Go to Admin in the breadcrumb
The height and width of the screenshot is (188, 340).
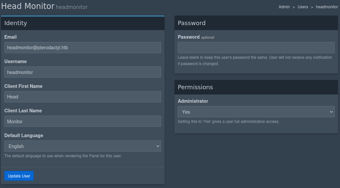coord(284,7)
